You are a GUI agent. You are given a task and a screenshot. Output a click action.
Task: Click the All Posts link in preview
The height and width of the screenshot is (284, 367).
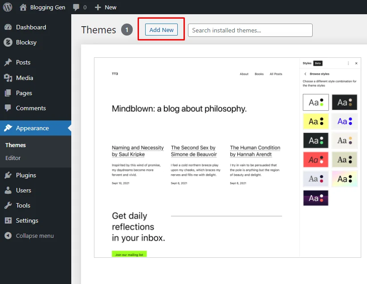tap(276, 74)
